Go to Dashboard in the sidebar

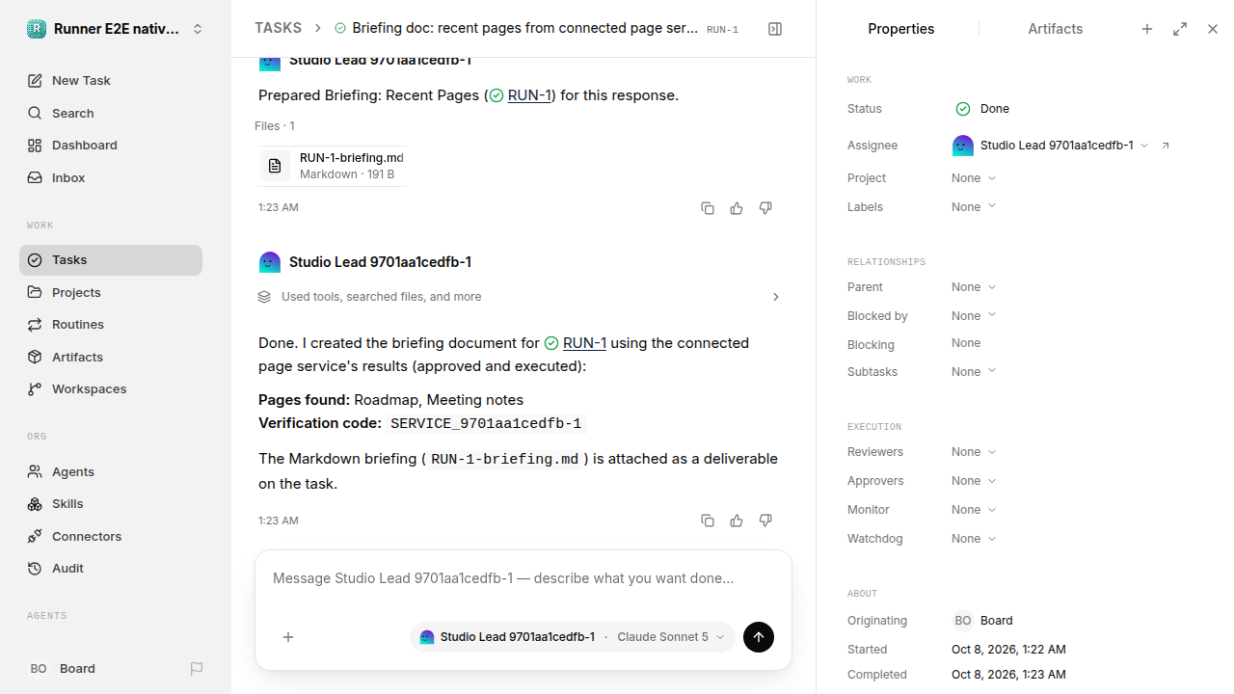[111, 146]
